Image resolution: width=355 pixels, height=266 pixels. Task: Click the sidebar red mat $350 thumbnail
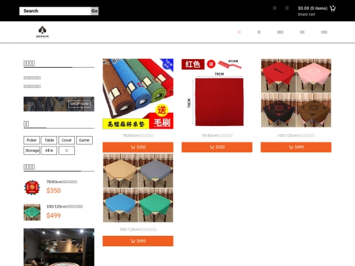32,187
